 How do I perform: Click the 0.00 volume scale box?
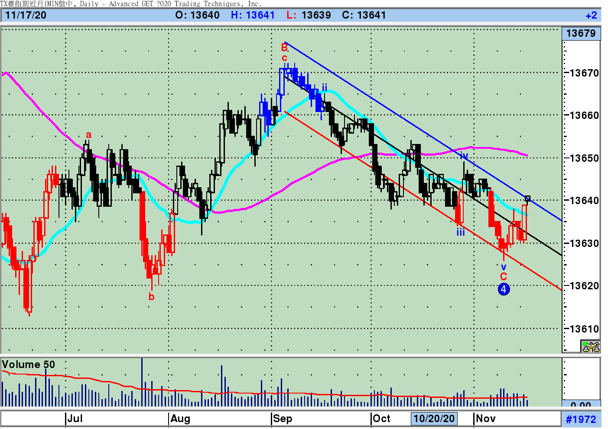pyautogui.click(x=581, y=404)
